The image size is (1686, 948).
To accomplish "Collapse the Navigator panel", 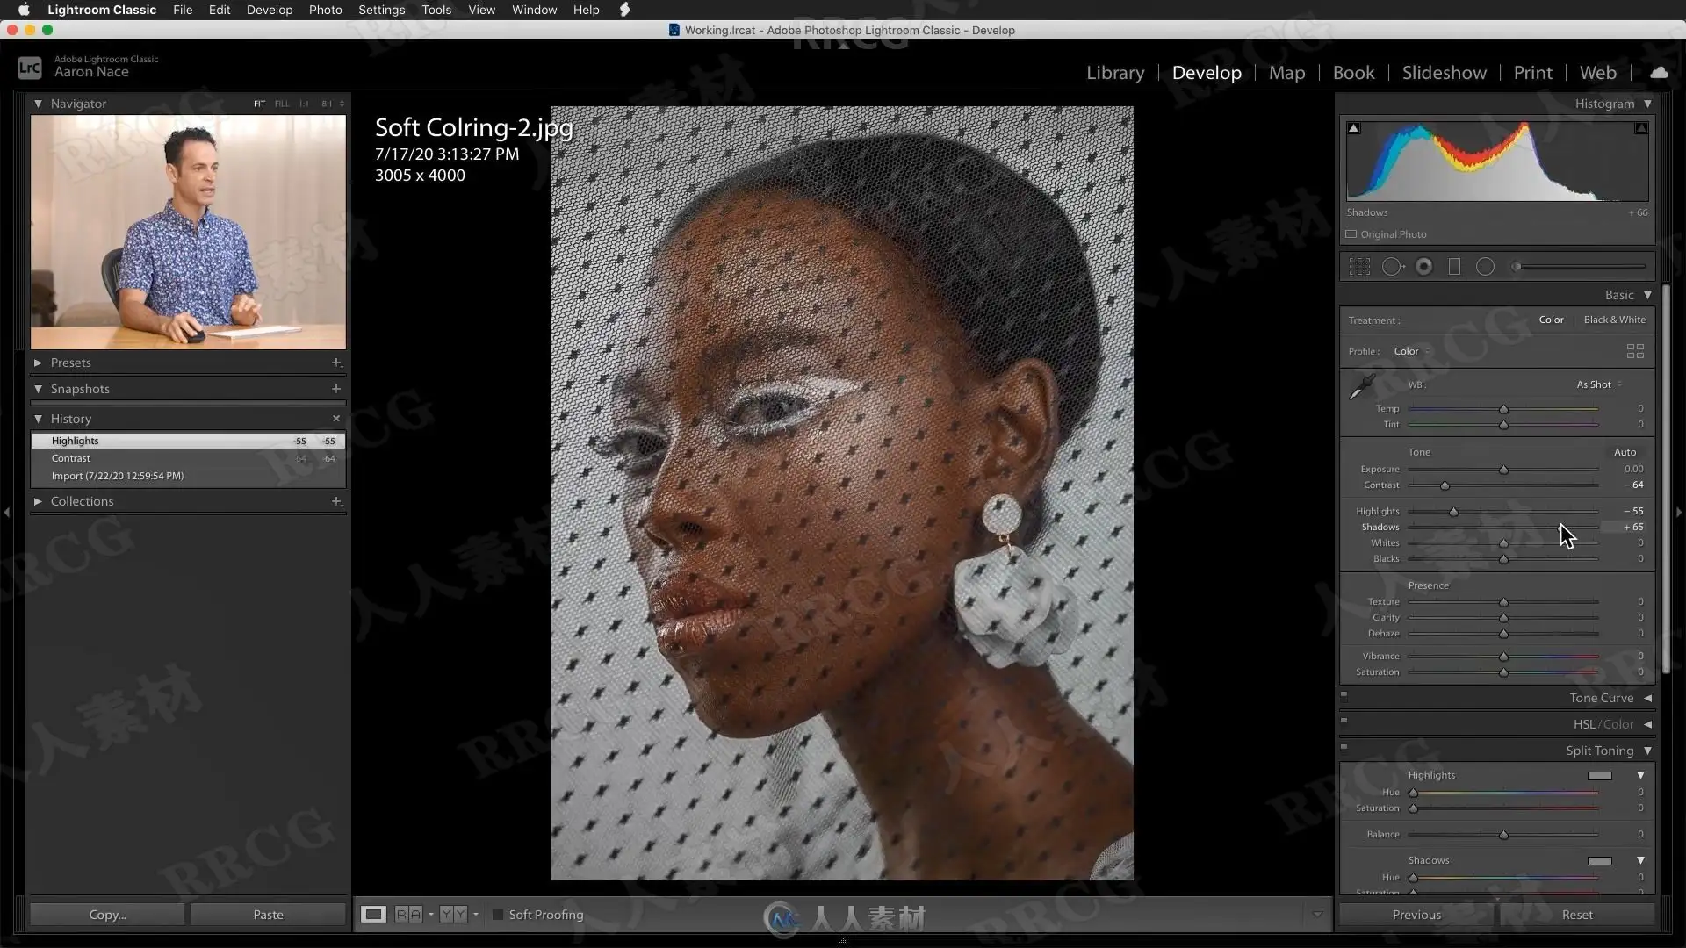I will 38,104.
